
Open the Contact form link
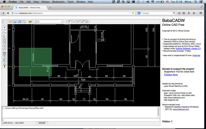click(171, 74)
